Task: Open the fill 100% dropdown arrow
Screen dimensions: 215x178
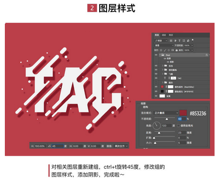Action: click(192, 50)
